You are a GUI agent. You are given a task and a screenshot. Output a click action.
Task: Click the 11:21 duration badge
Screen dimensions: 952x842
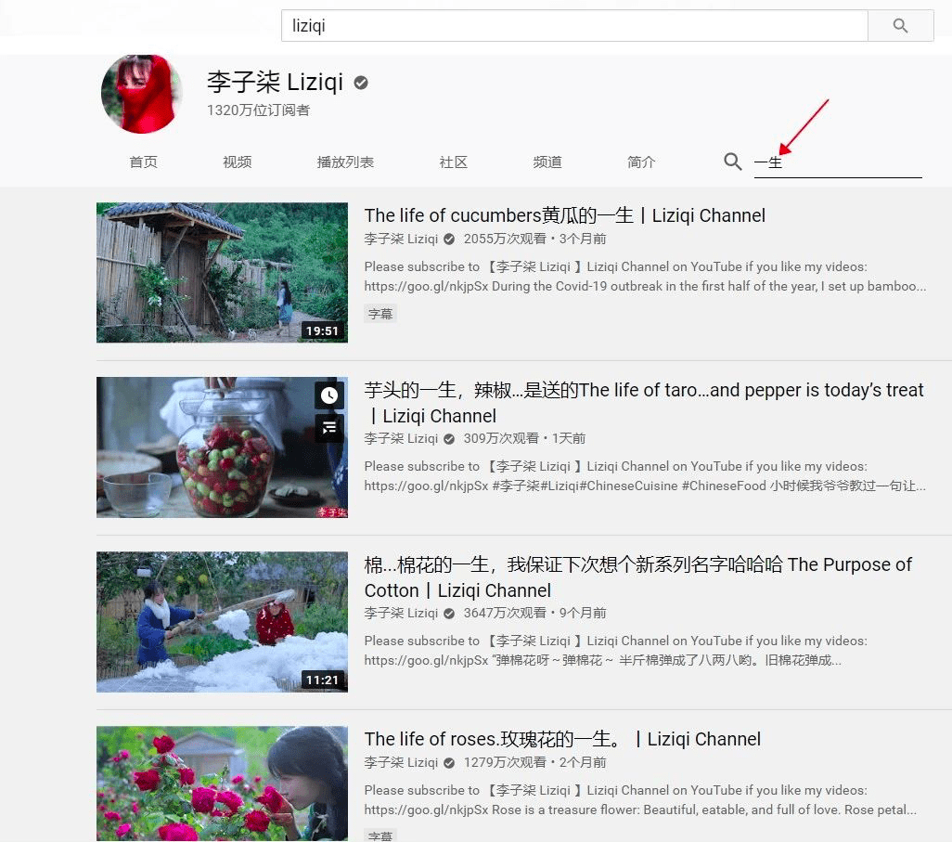click(322, 680)
